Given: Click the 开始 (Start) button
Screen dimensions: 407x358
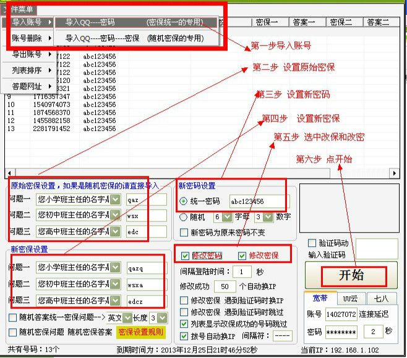Looking at the screenshot, I should [349, 275].
